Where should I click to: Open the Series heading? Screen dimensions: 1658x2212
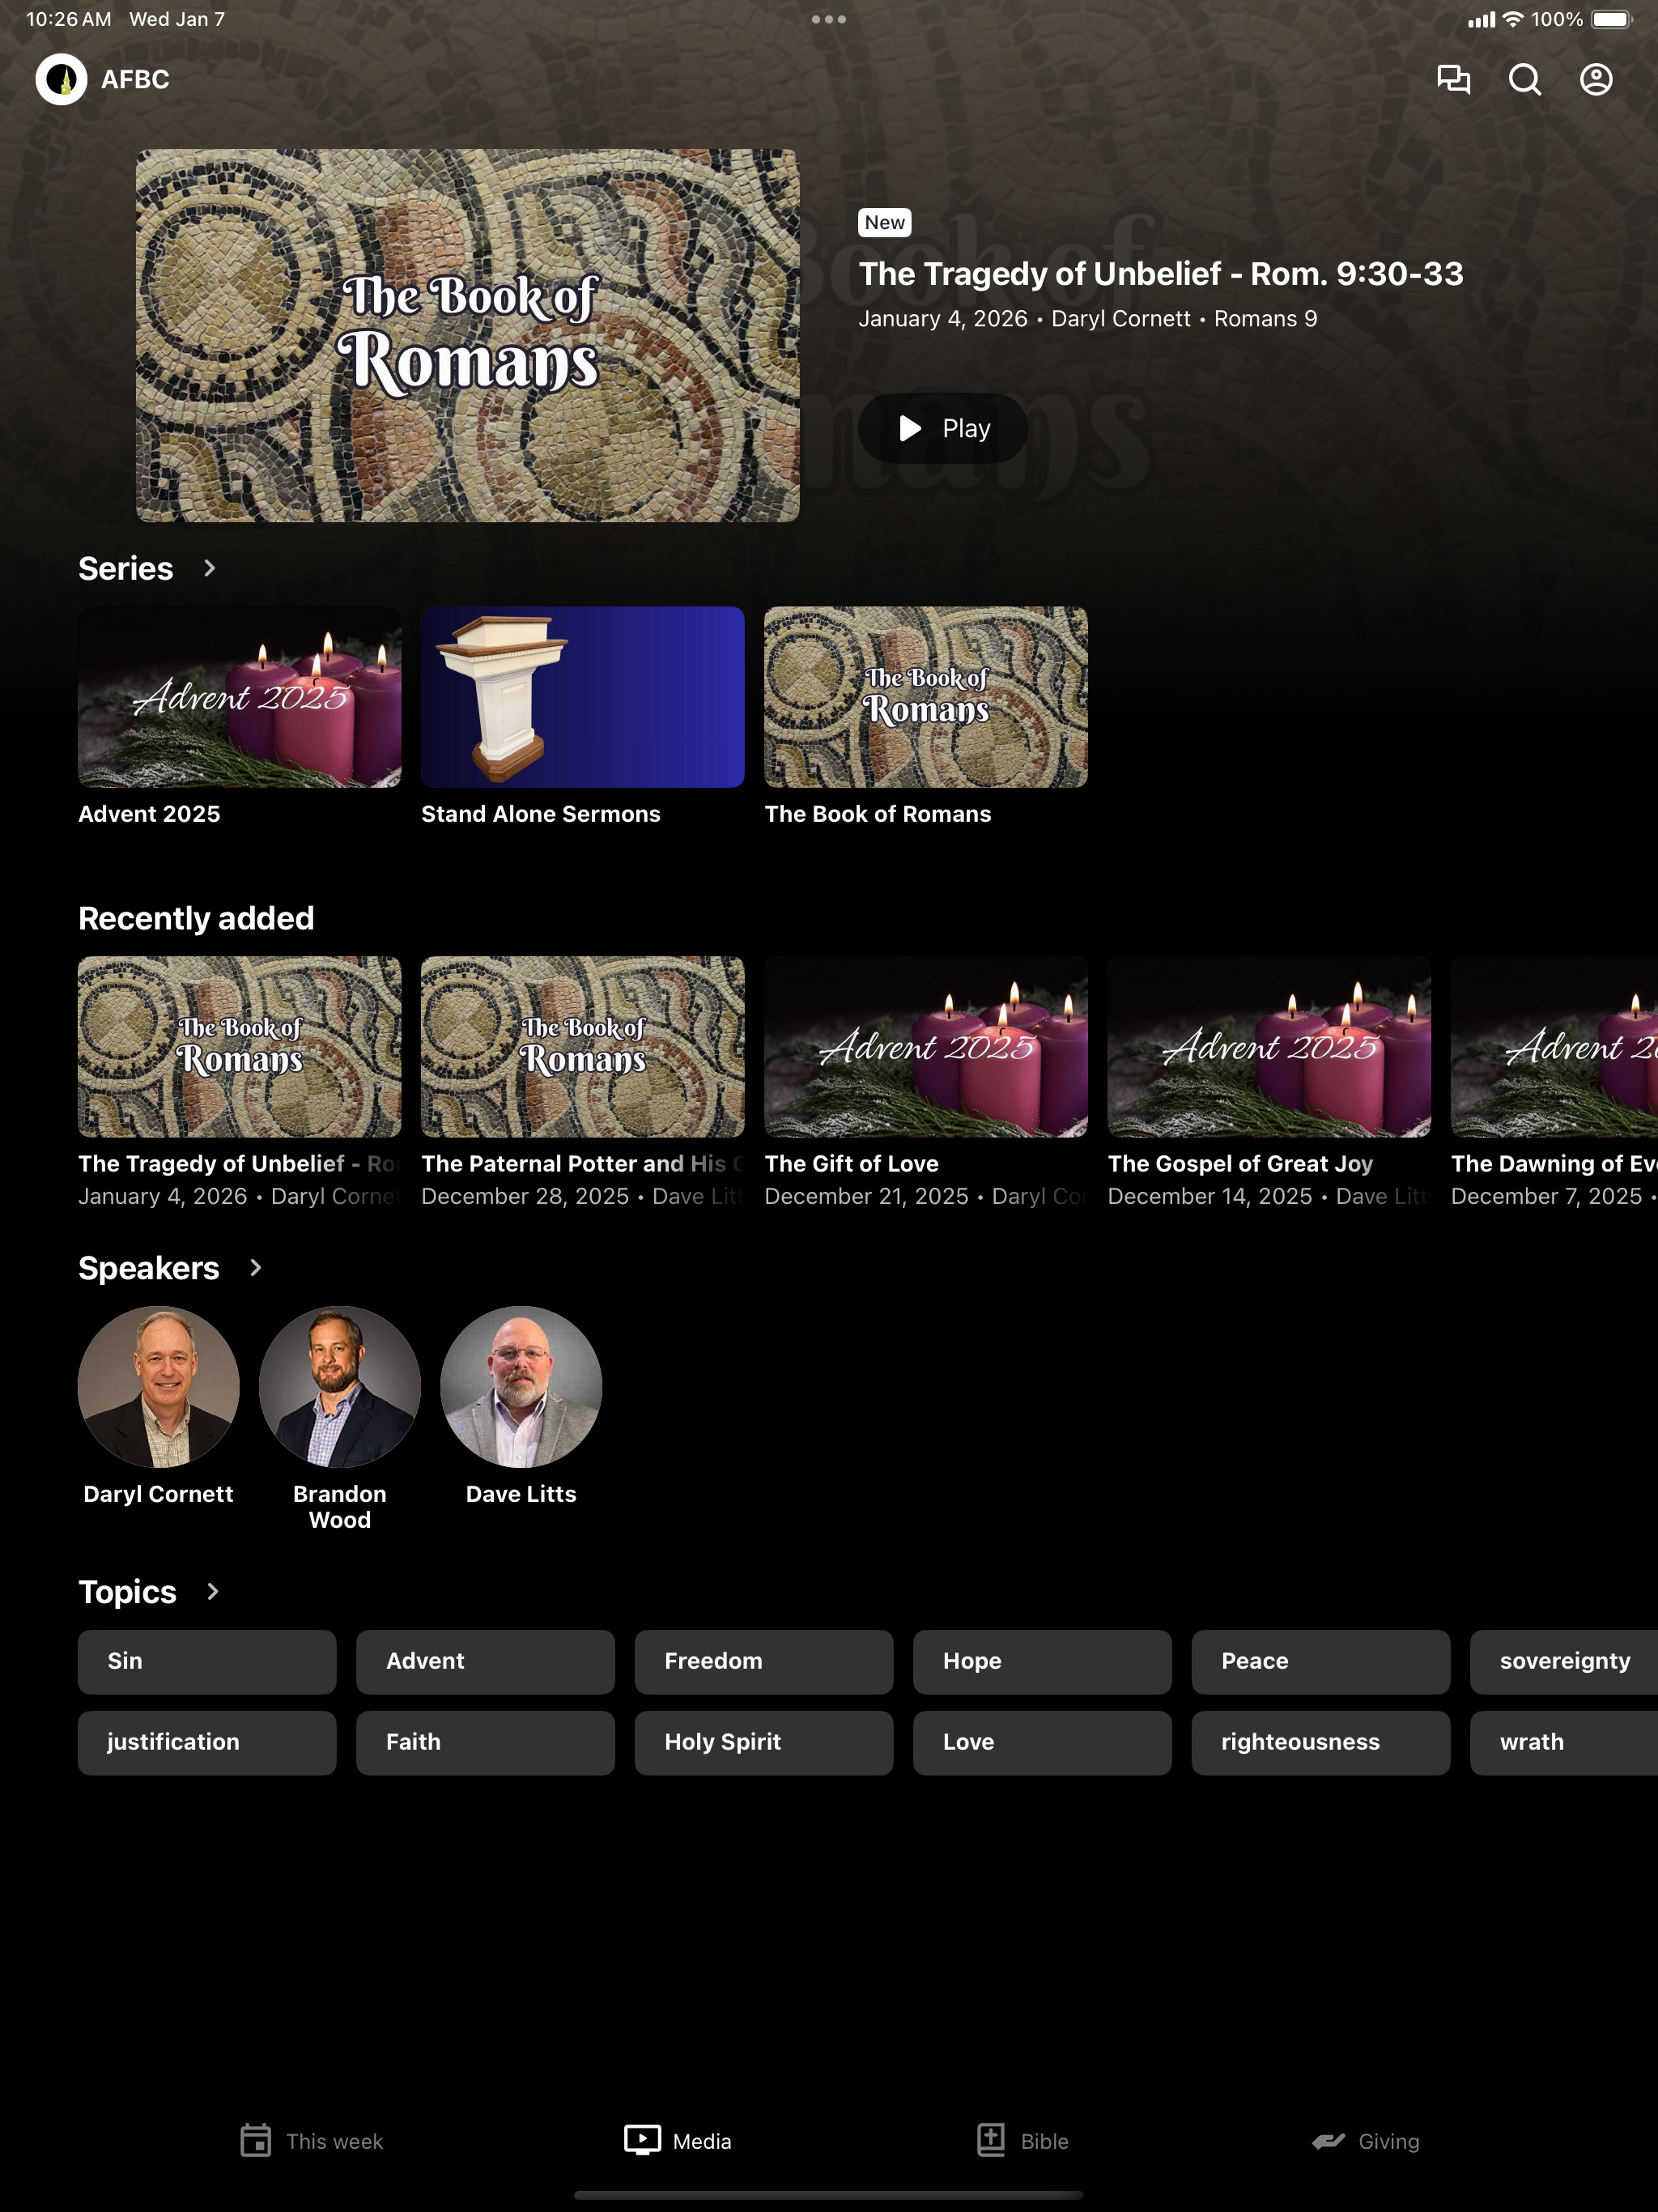[126, 568]
